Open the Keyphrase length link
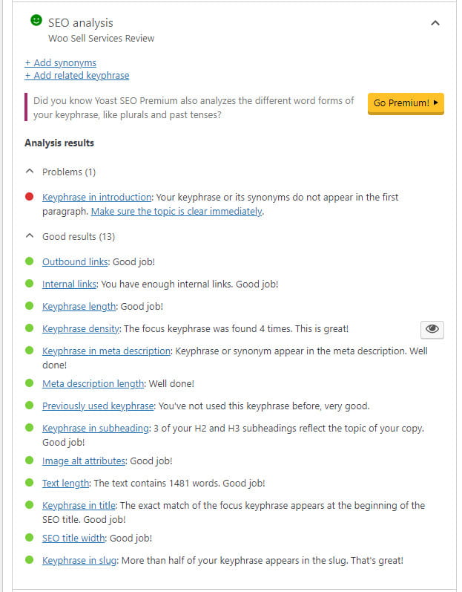This screenshot has width=462, height=592. [x=79, y=306]
